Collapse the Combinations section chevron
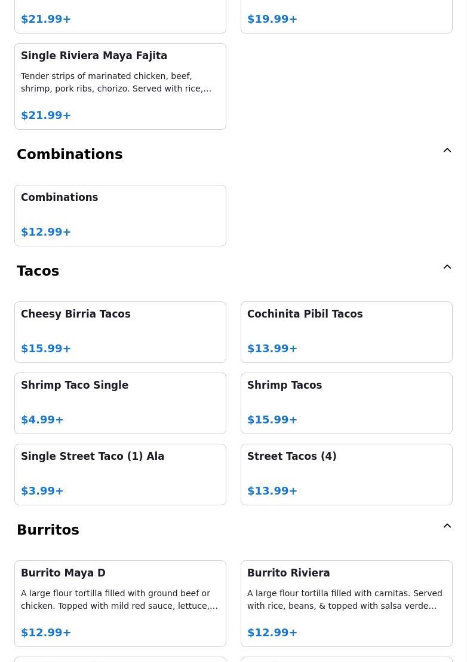The width and height of the screenshot is (467, 662). click(x=447, y=151)
